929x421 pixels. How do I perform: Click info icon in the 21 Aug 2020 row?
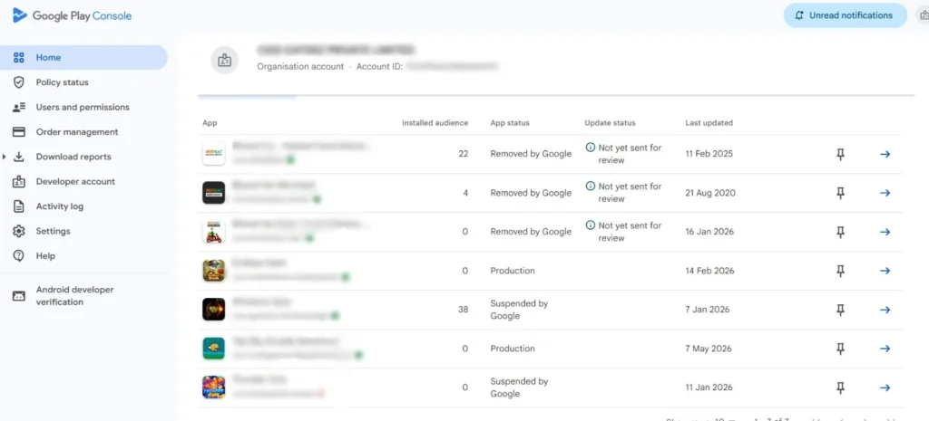pyautogui.click(x=590, y=187)
